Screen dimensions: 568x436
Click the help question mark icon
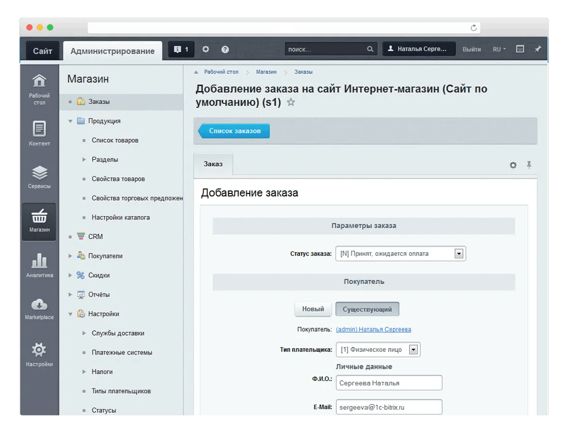coord(225,50)
